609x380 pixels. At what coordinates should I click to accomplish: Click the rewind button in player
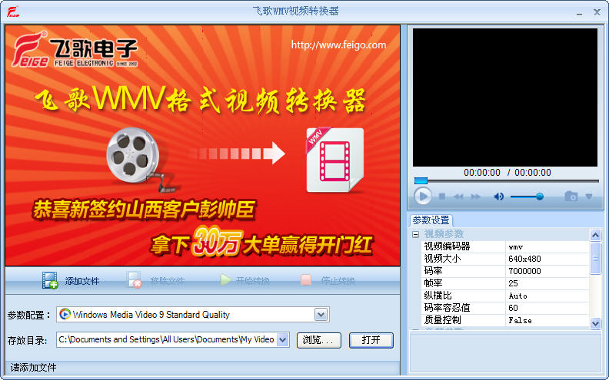tap(458, 197)
